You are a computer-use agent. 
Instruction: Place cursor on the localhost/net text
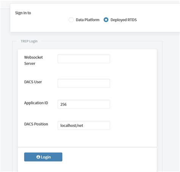(x=72, y=126)
